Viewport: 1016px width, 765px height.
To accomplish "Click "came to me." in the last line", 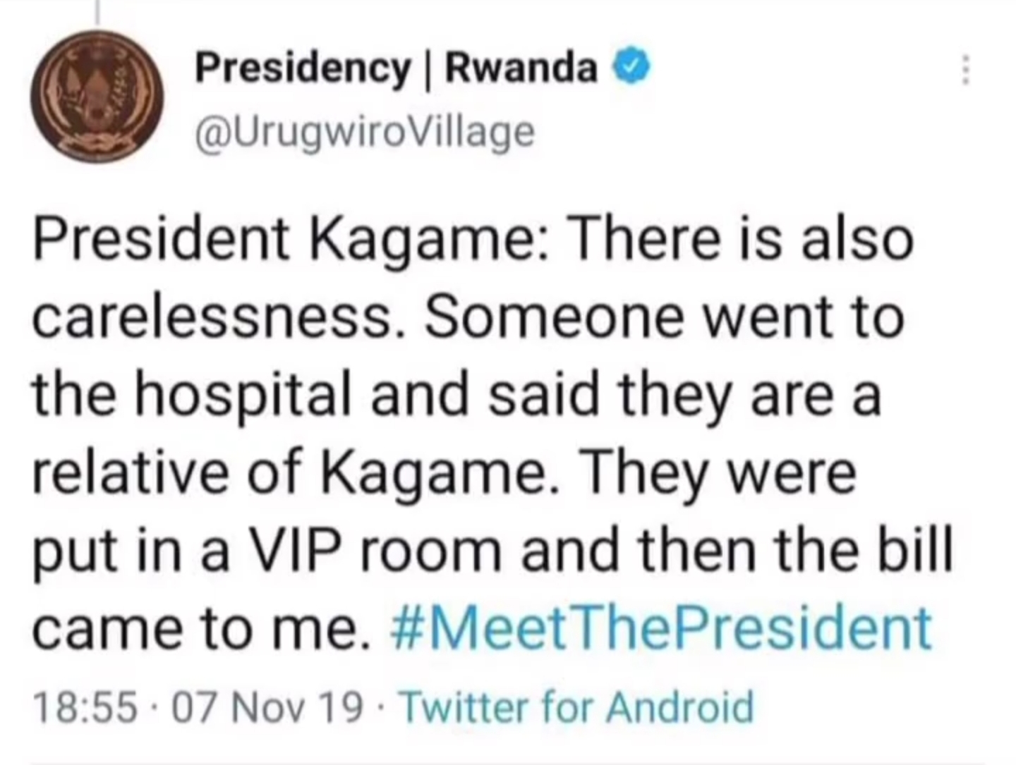I will point(201,628).
